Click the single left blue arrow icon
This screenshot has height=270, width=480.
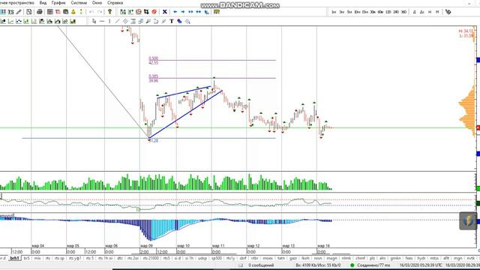pos(175,12)
